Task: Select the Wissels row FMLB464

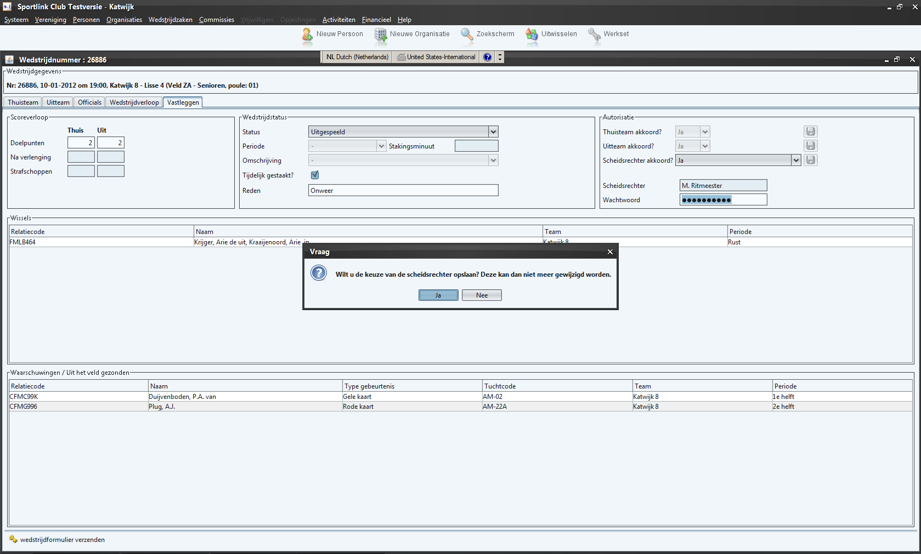Action: [461, 242]
